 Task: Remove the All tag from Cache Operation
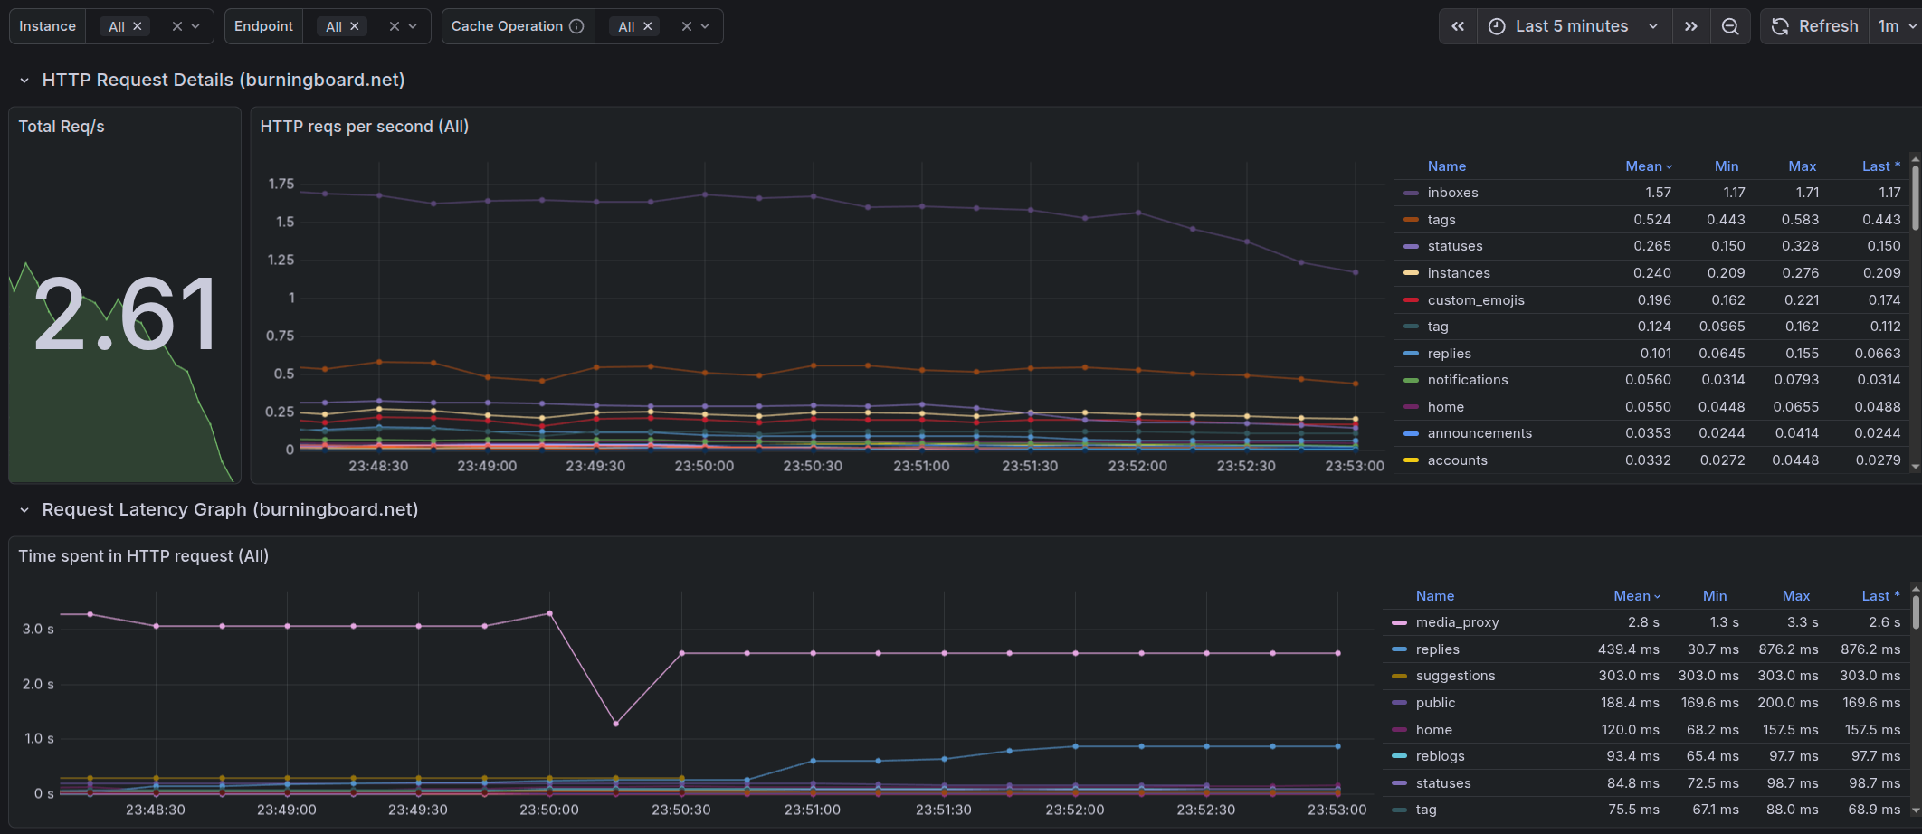[x=648, y=26]
